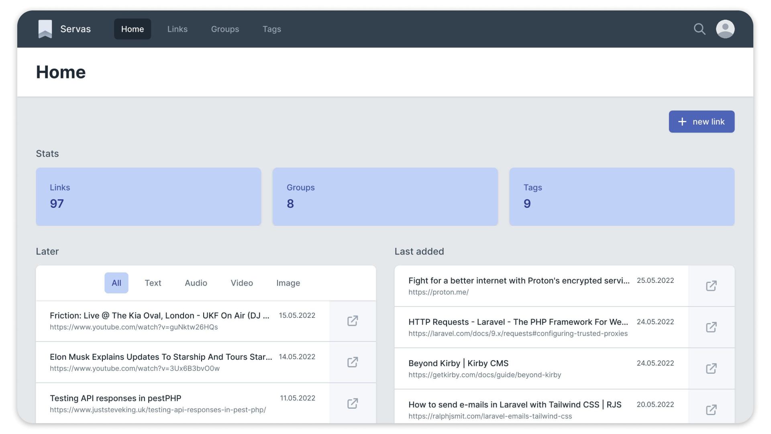Select the Audio filter tab
Screen dimensions: 771x434
(196, 283)
